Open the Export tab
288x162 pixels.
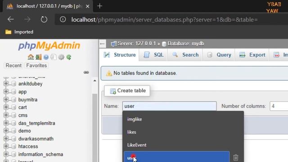pos(252,55)
